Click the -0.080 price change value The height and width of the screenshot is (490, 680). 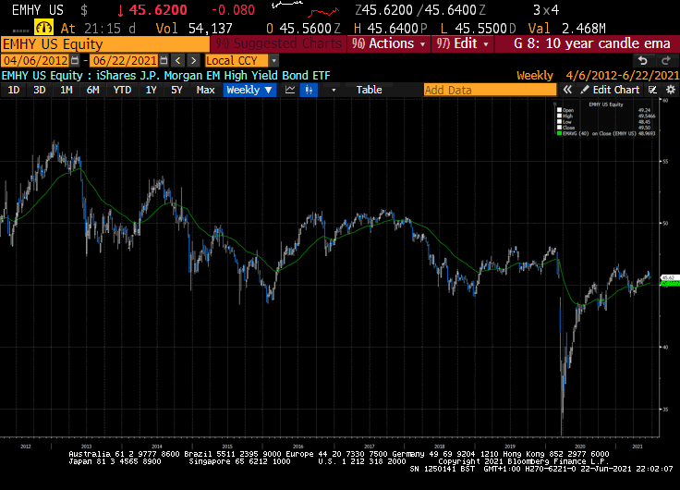tap(233, 10)
